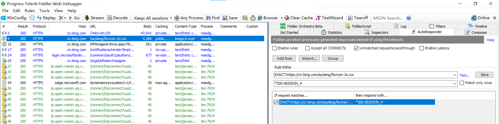
Task: Toggle Stream mode in toolbar
Action: click(x=94, y=18)
